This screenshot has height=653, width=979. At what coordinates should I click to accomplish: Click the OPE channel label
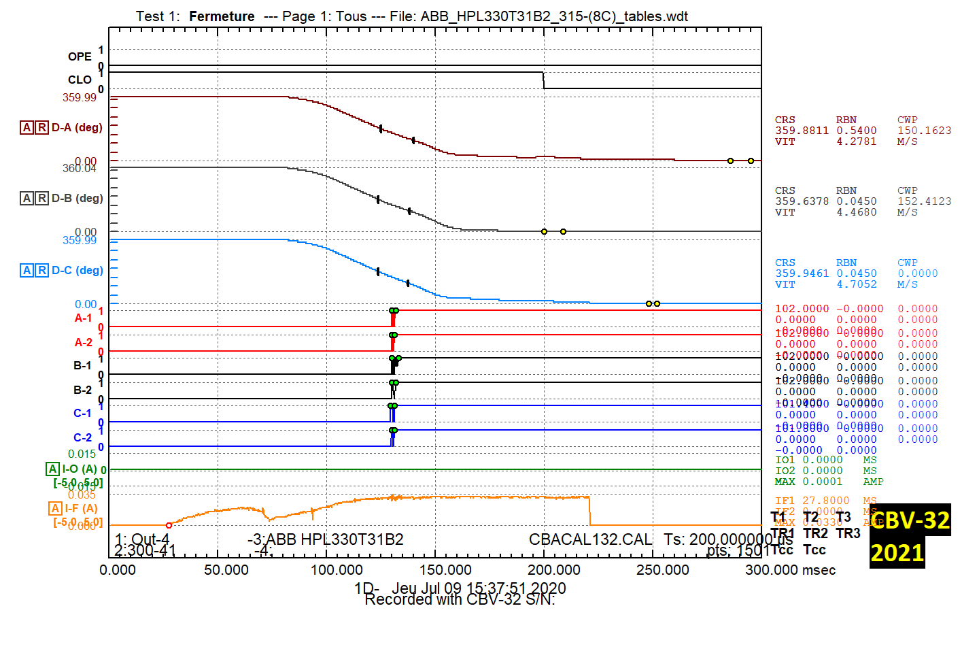80,56
